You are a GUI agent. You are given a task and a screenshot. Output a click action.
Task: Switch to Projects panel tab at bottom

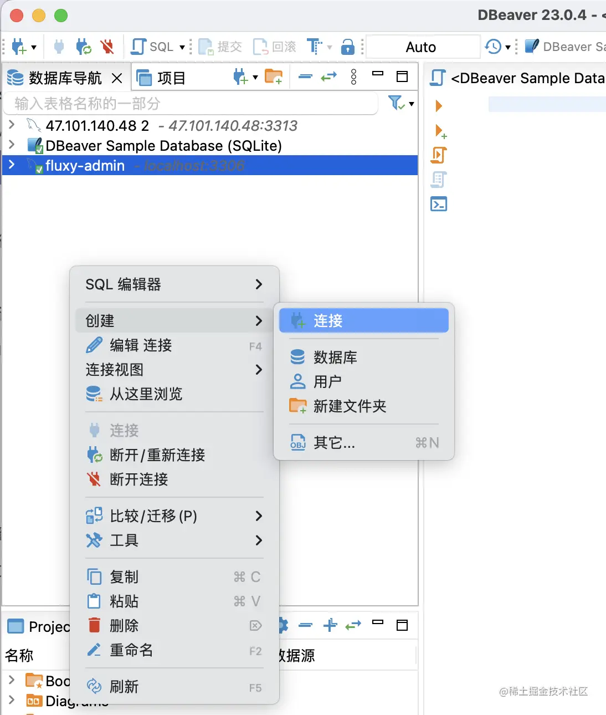pyautogui.click(x=39, y=627)
